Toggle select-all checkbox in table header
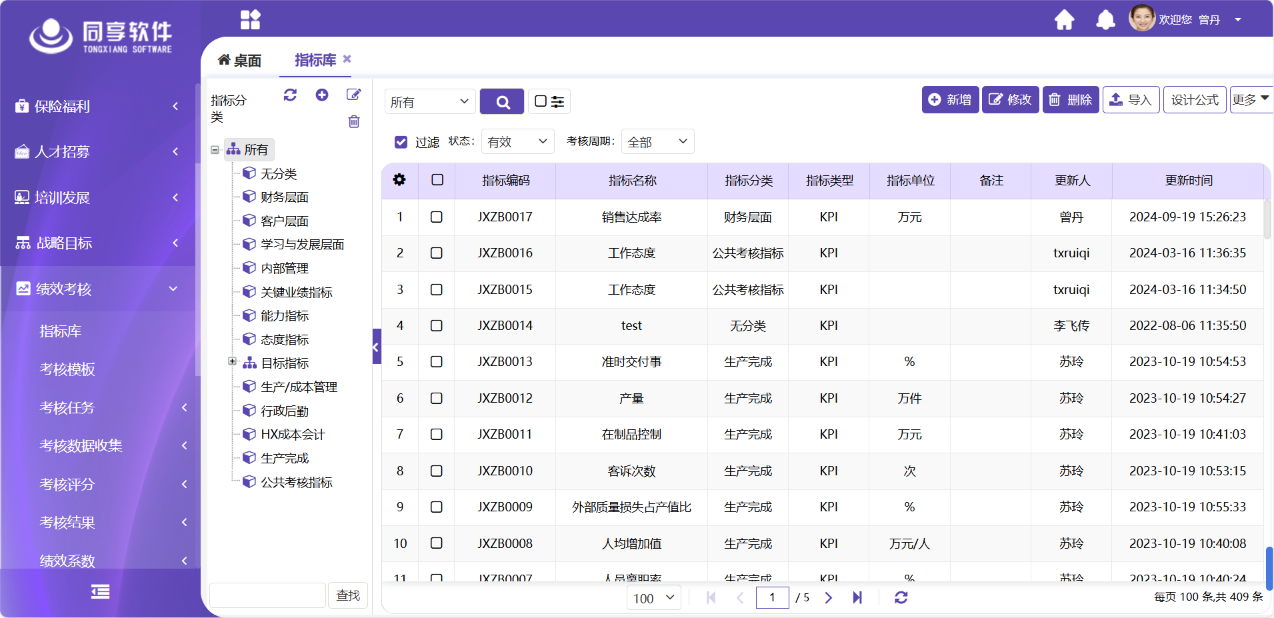Viewport: 1274px width, 618px height. point(437,179)
